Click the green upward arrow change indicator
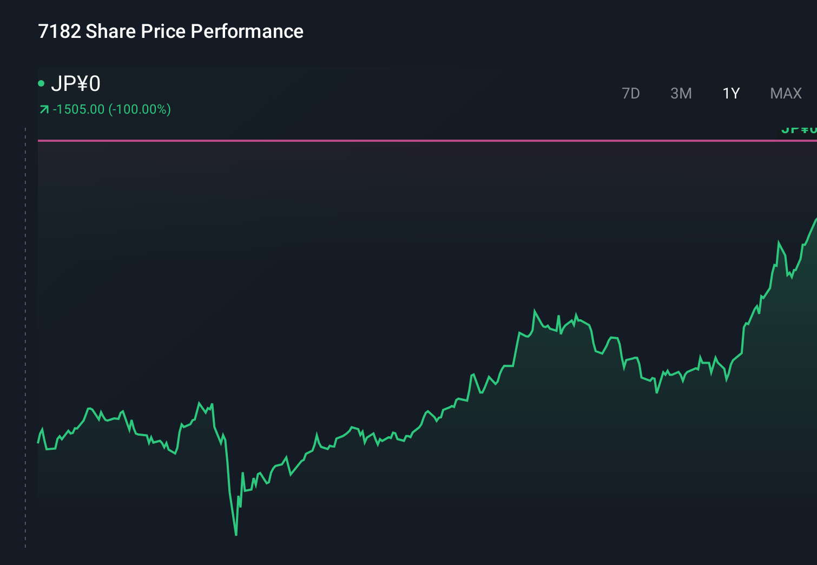Screen dimensions: 817x565 [x=44, y=109]
